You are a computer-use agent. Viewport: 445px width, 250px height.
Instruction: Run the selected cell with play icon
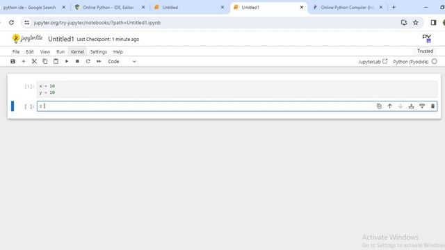point(67,61)
